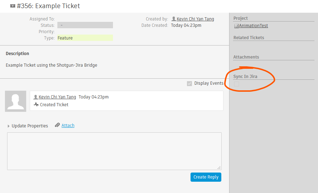Click Kevin Chi Yan Tang in the event entry
318x193 pixels.
(x=57, y=97)
